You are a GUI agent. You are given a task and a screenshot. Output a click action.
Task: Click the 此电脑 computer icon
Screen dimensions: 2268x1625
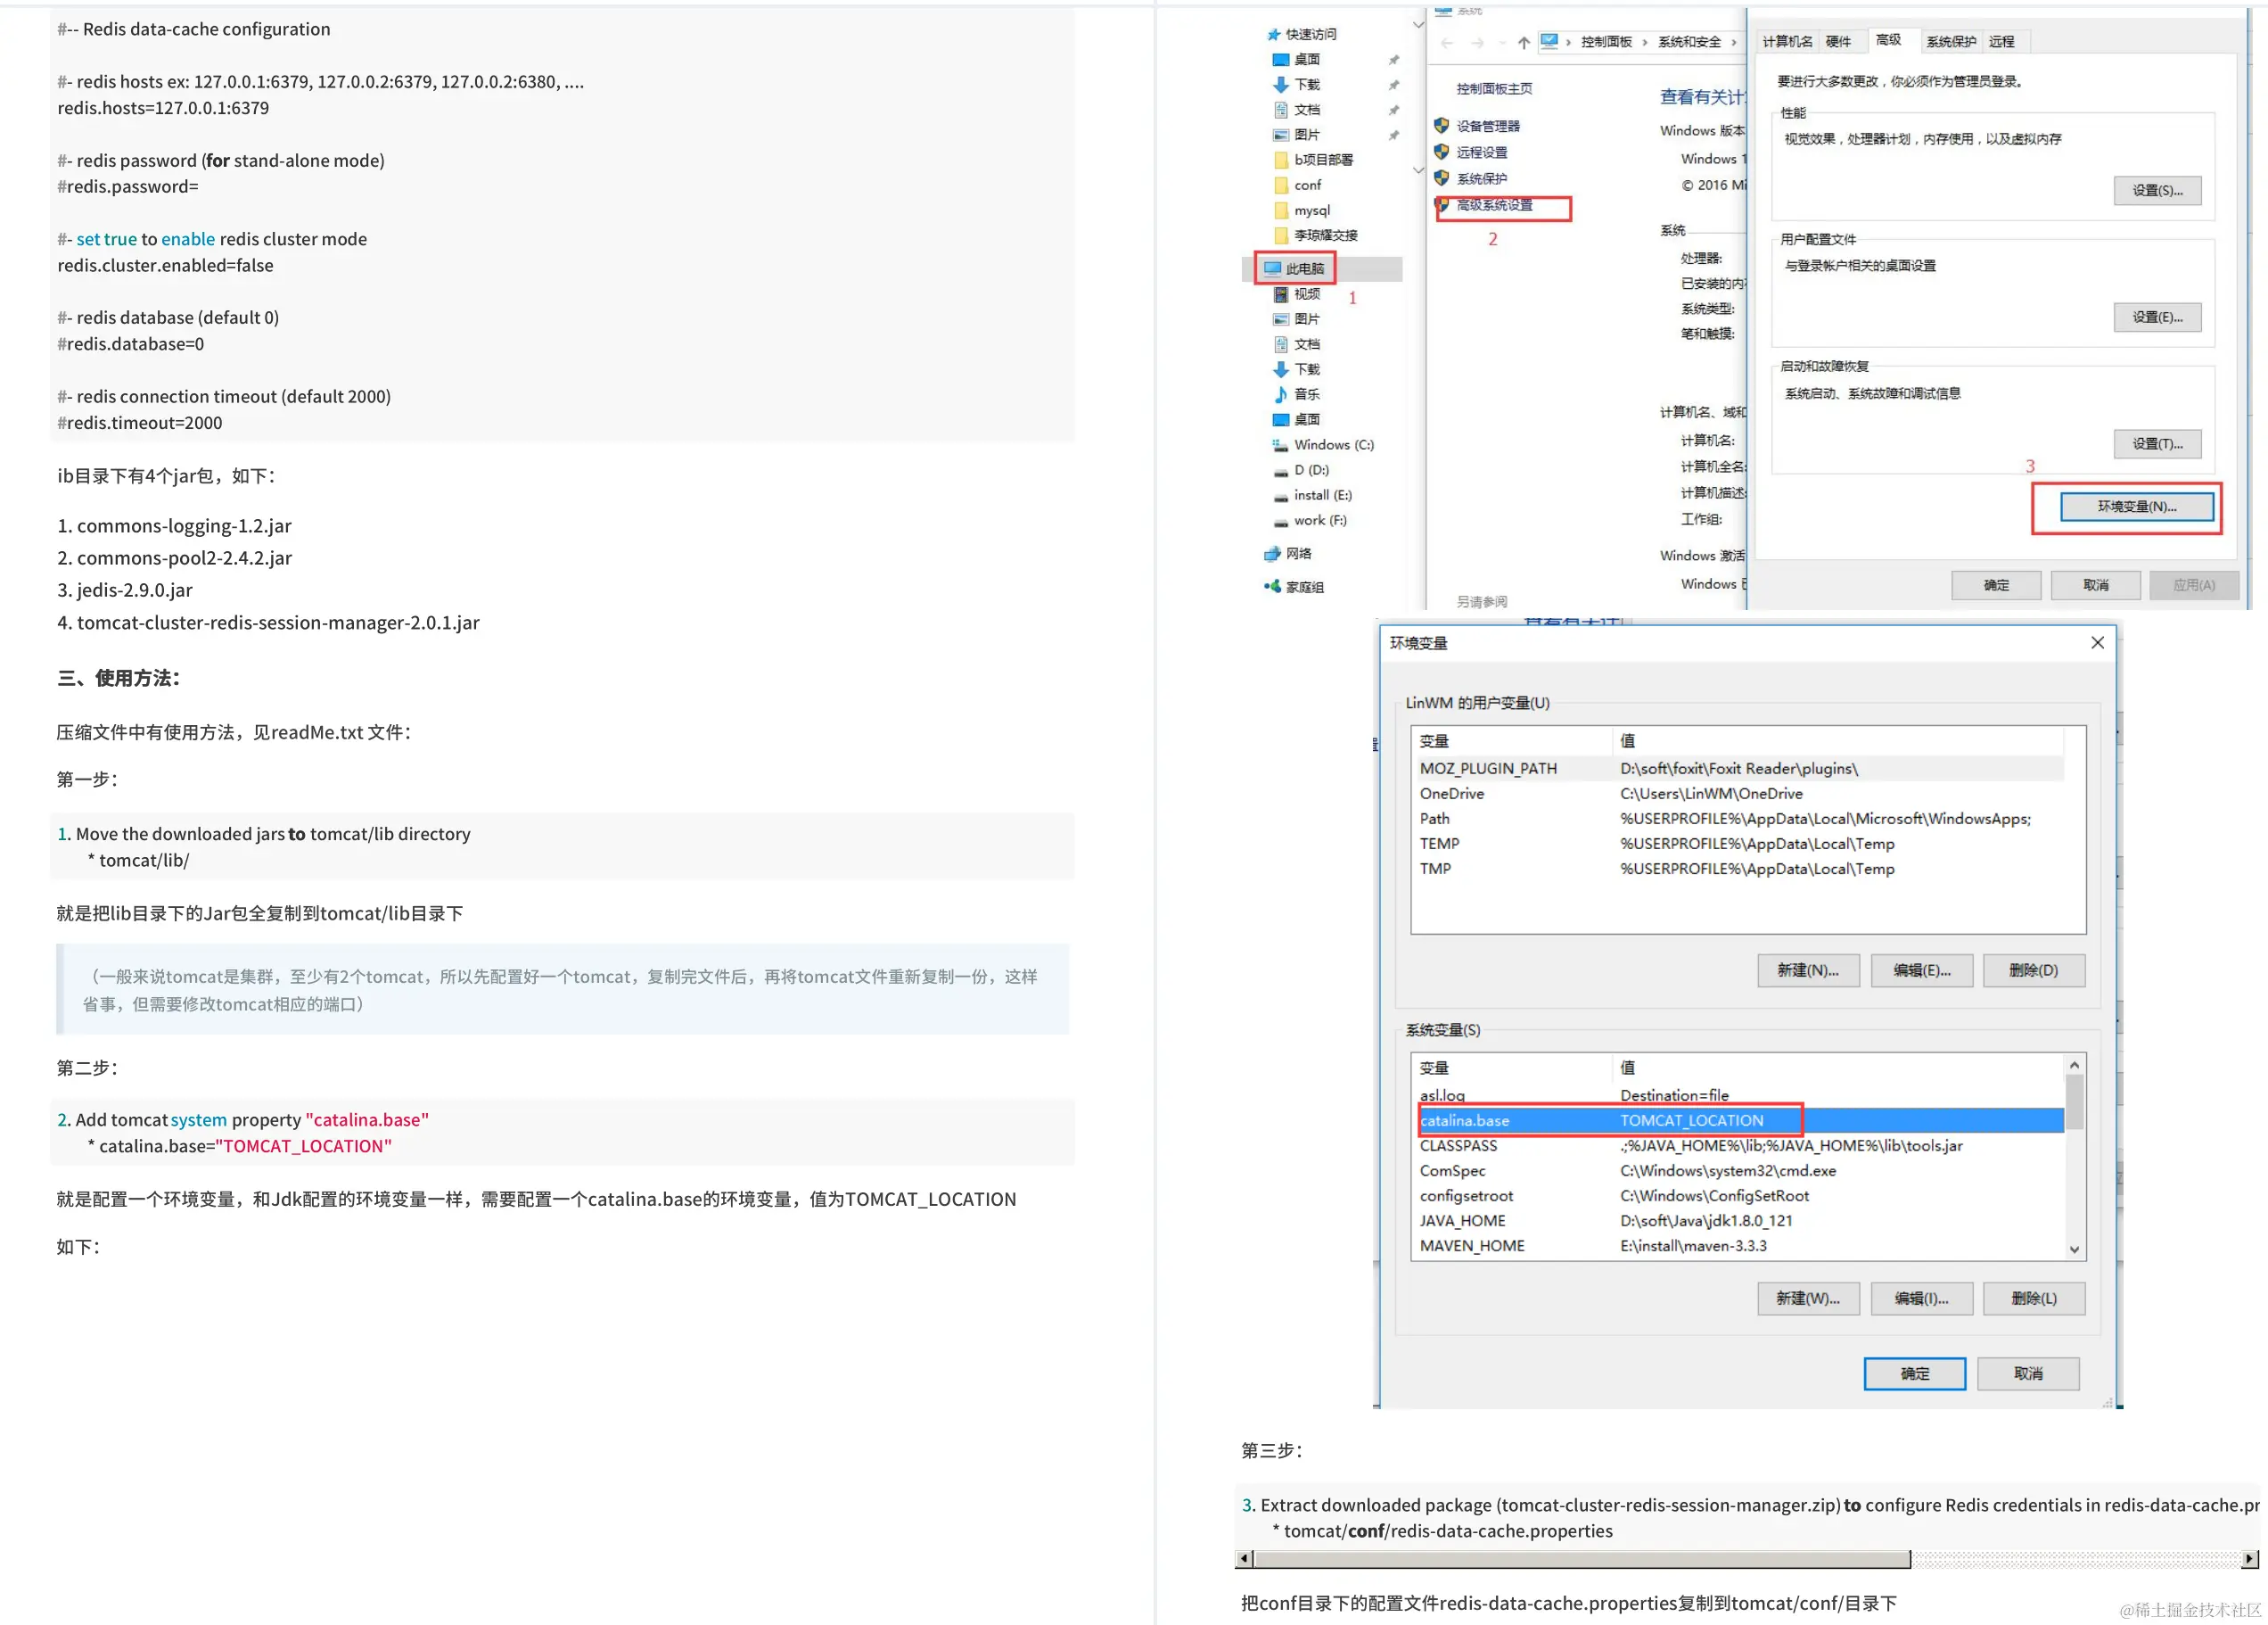pos(1272,268)
